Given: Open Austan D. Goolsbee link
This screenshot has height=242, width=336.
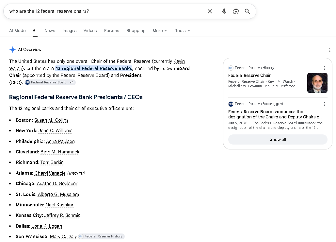Looking at the screenshot, I should 58,184.
